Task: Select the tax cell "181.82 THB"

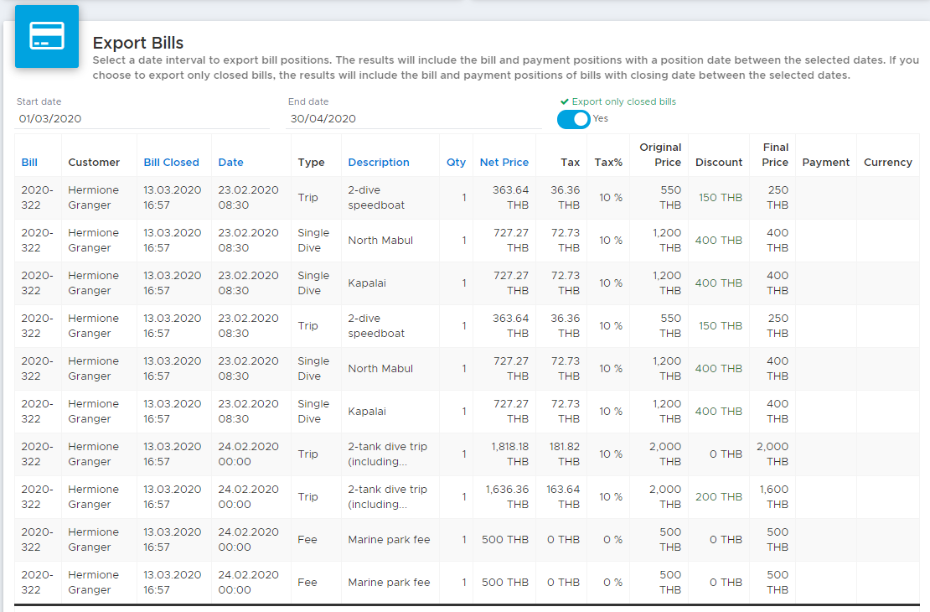Action: [563, 454]
